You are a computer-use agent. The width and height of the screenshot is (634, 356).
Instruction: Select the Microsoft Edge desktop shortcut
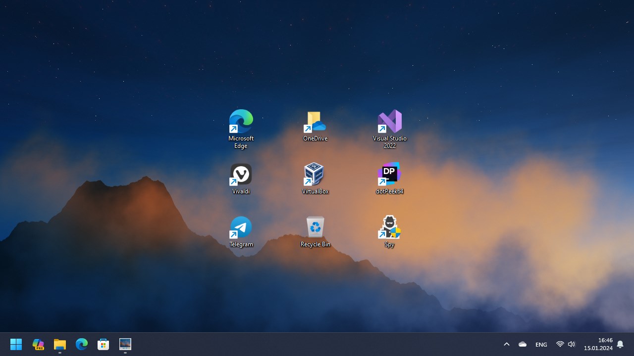[x=241, y=129]
